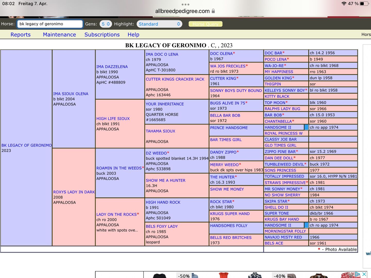371x278 pixels.
Task: Tap the lock icon beside the URL
Action: (213, 11)
